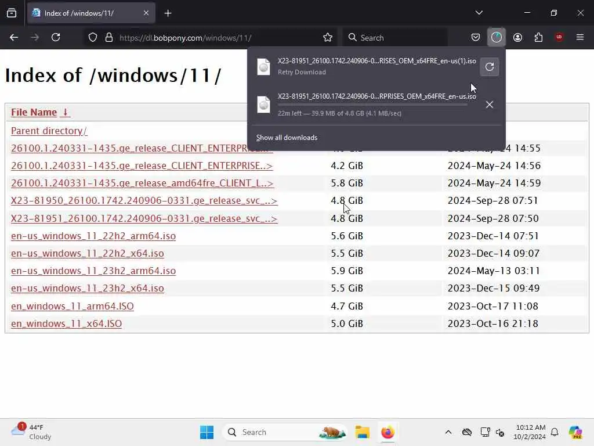
Task: Close the Index of /windows/11/ tab
Action: pyautogui.click(x=146, y=13)
